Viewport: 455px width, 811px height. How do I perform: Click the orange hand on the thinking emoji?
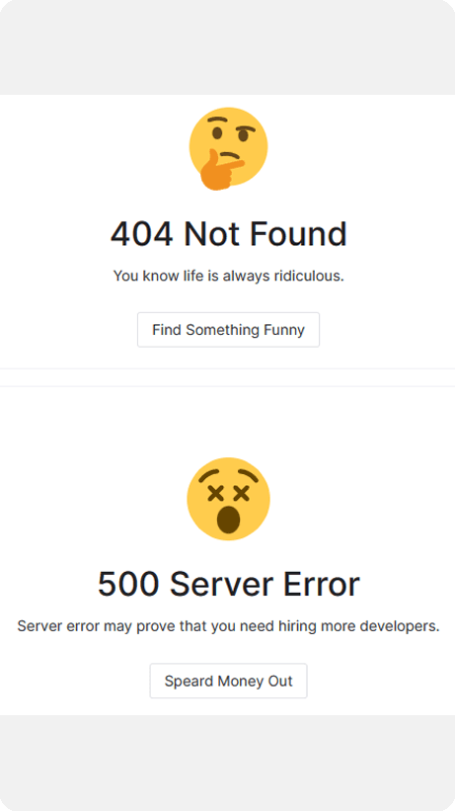(x=220, y=171)
